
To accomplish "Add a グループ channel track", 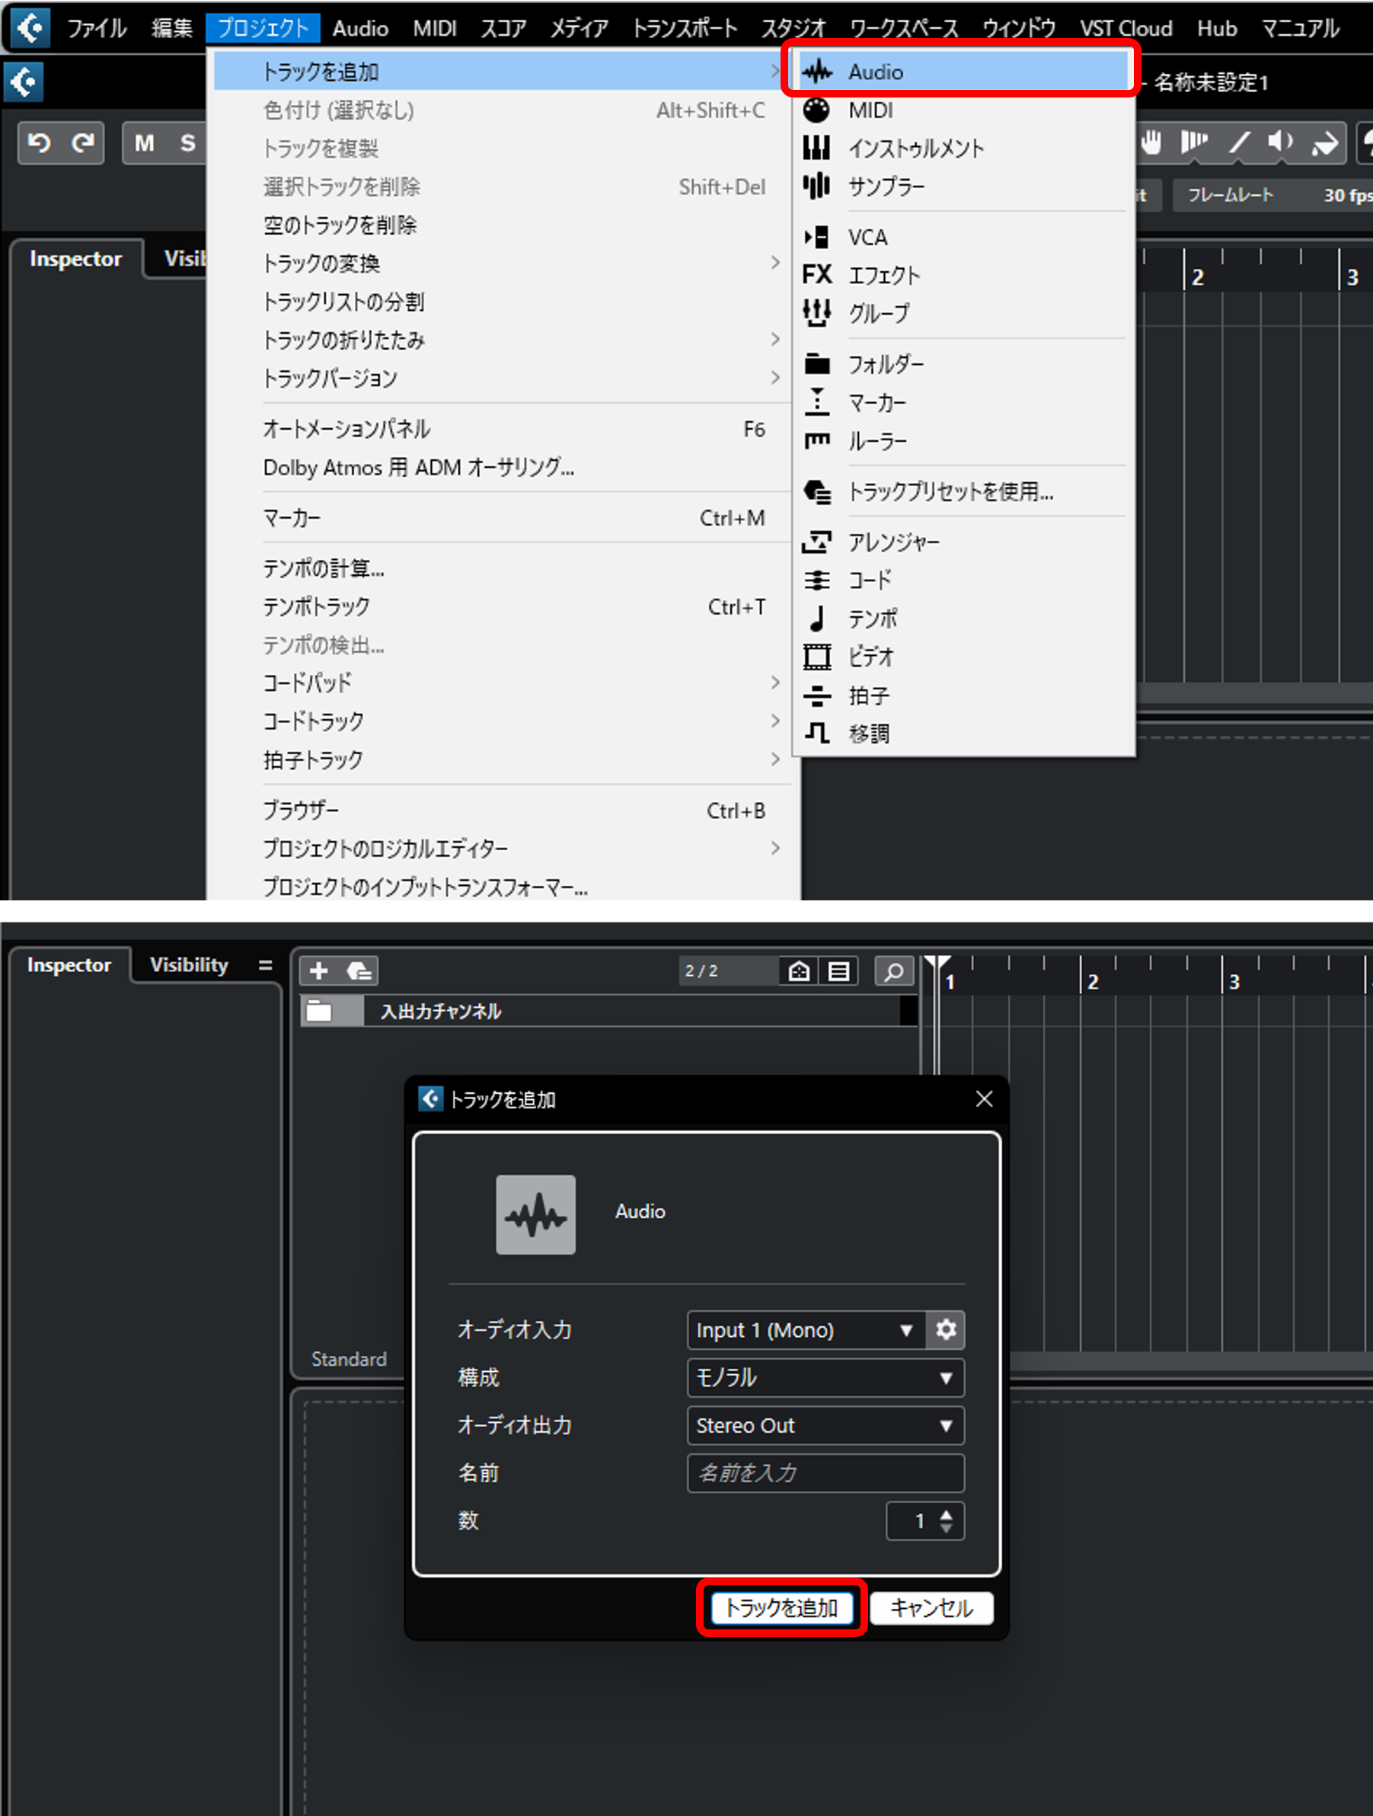I will click(x=962, y=313).
